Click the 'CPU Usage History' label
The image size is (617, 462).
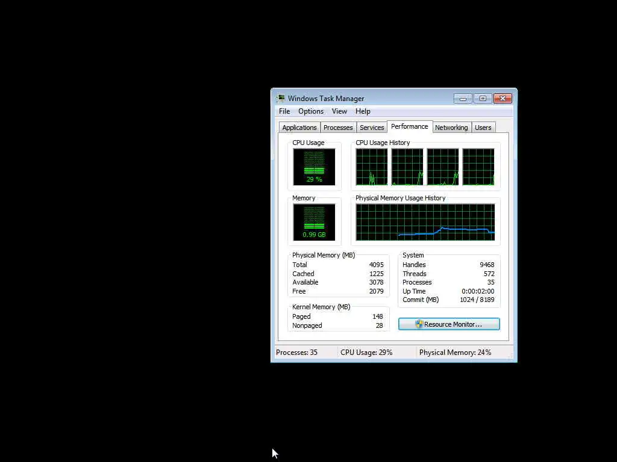click(383, 143)
